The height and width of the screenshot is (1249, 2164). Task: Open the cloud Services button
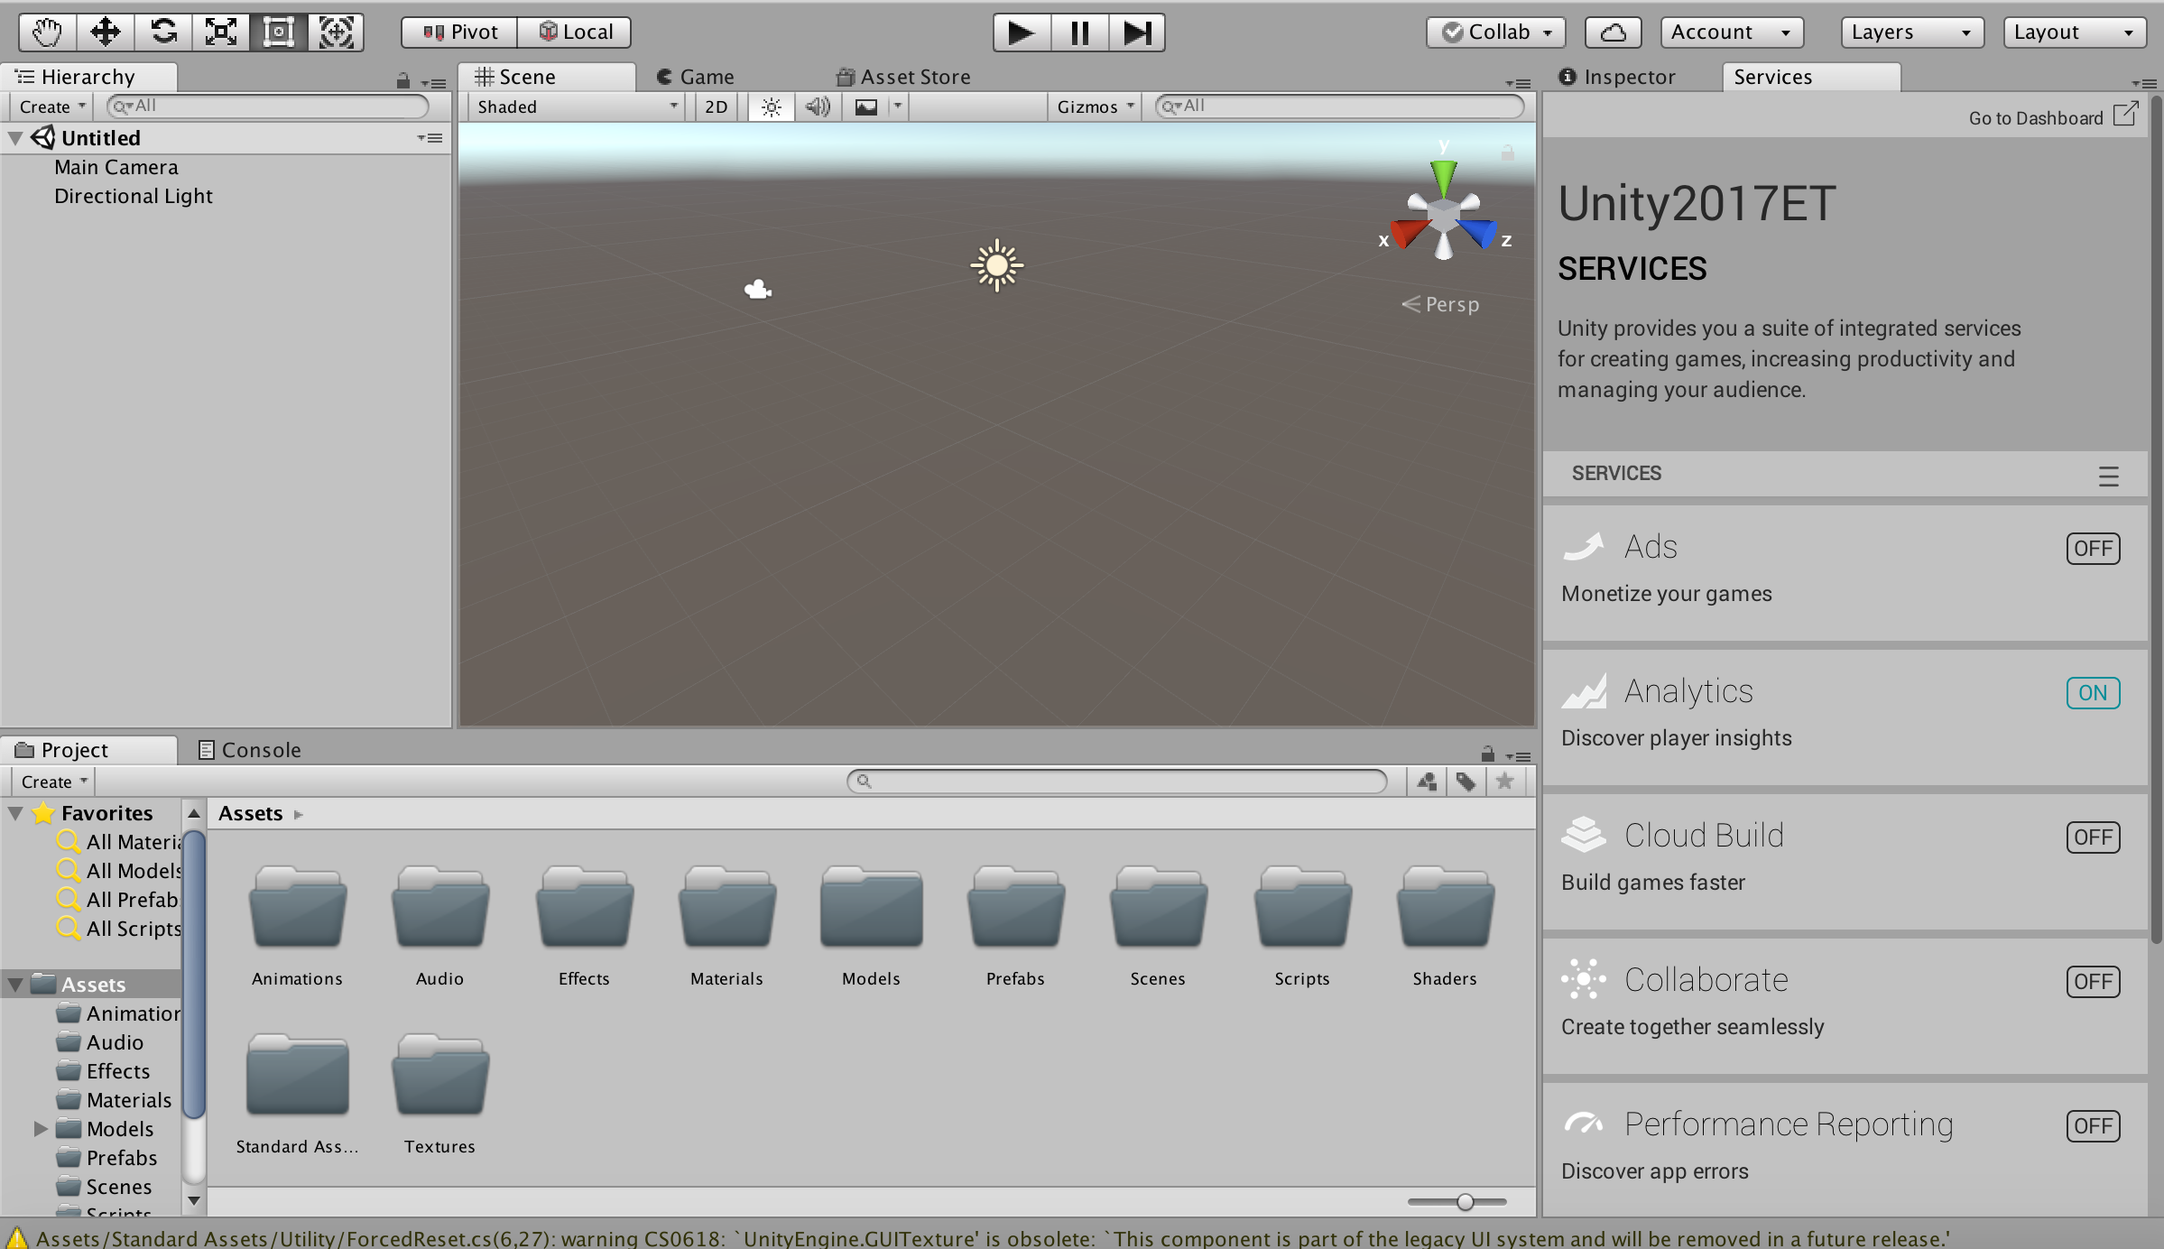[1613, 32]
